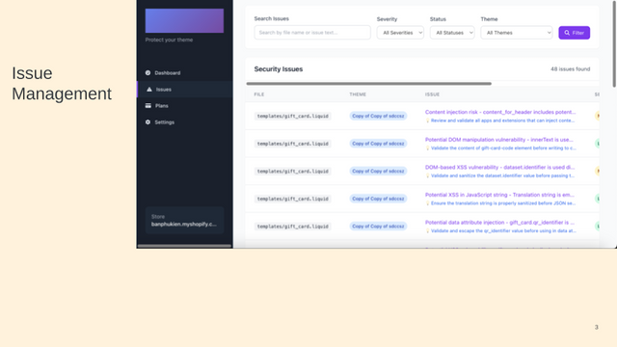Click the Settings gear icon
This screenshot has width=617, height=347.
[x=148, y=122]
